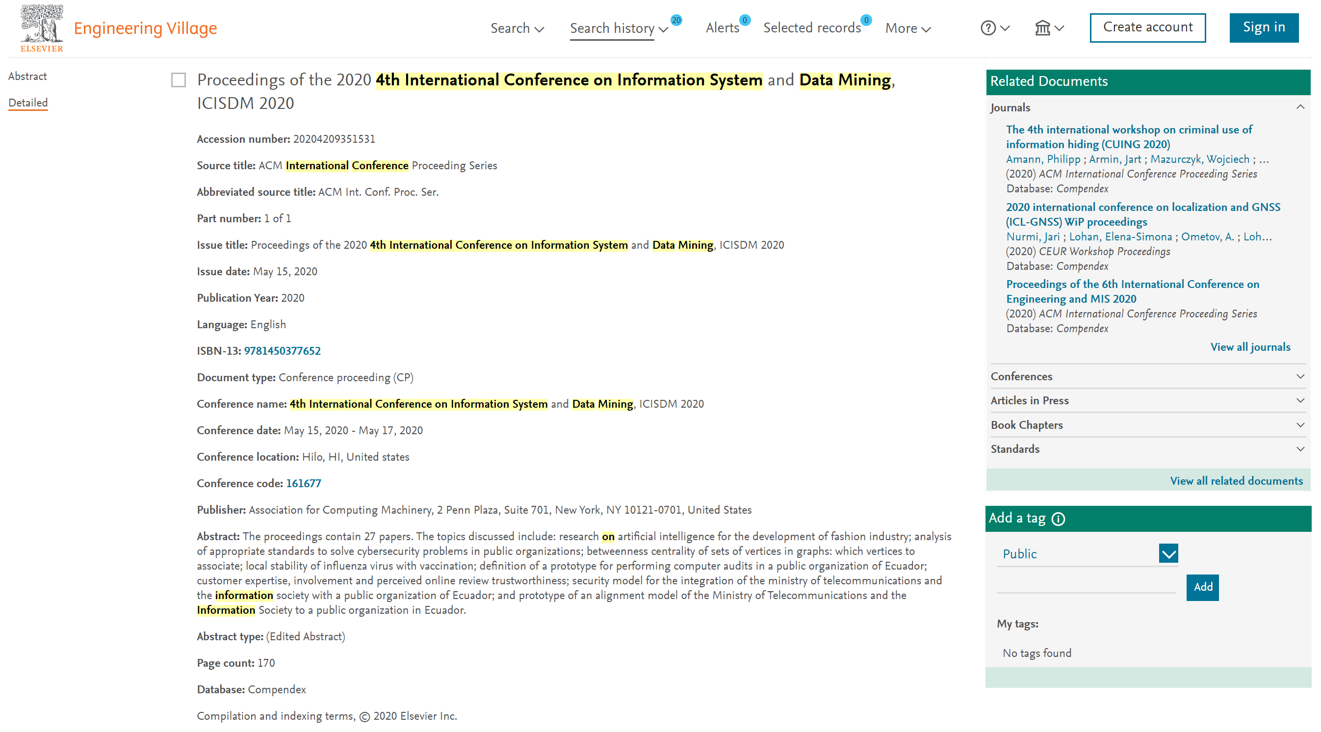Viewport: 1321px width, 732px height.
Task: Click the Add a tag info icon
Action: click(x=1058, y=519)
